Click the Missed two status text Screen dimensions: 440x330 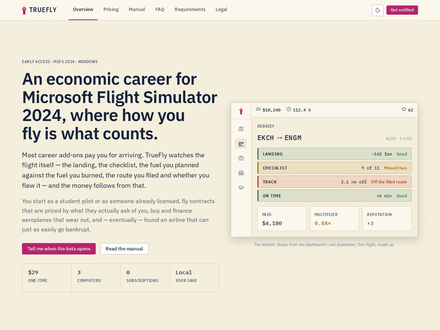click(395, 168)
